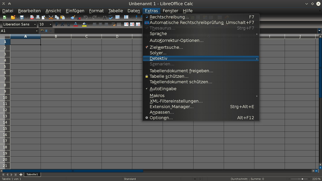Apply bold formatting
This screenshot has height=181, width=322.
click(57, 24)
